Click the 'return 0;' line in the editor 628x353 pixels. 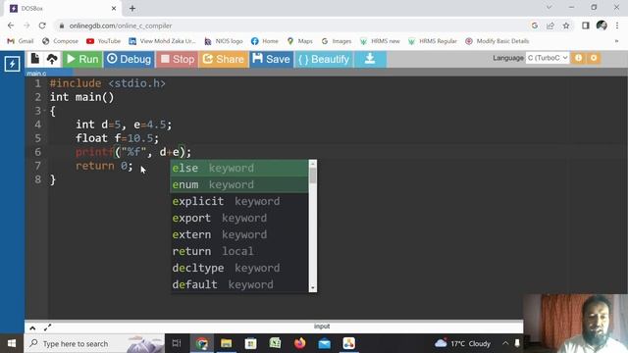104,166
